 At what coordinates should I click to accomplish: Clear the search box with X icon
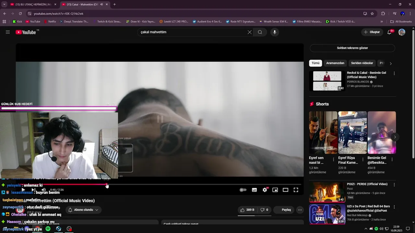tap(249, 32)
